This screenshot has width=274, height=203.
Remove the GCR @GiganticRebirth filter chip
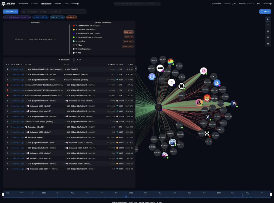[5, 17]
